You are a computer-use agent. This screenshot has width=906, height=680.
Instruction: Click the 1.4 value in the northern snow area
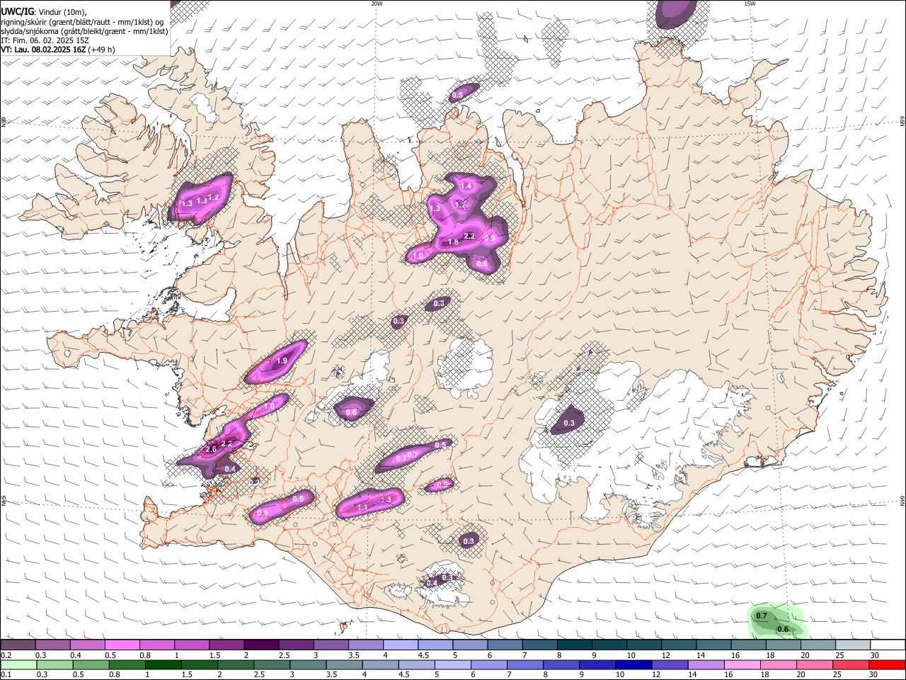(x=466, y=186)
